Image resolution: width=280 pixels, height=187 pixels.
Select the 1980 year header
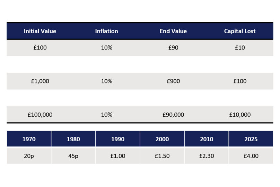tap(73, 139)
